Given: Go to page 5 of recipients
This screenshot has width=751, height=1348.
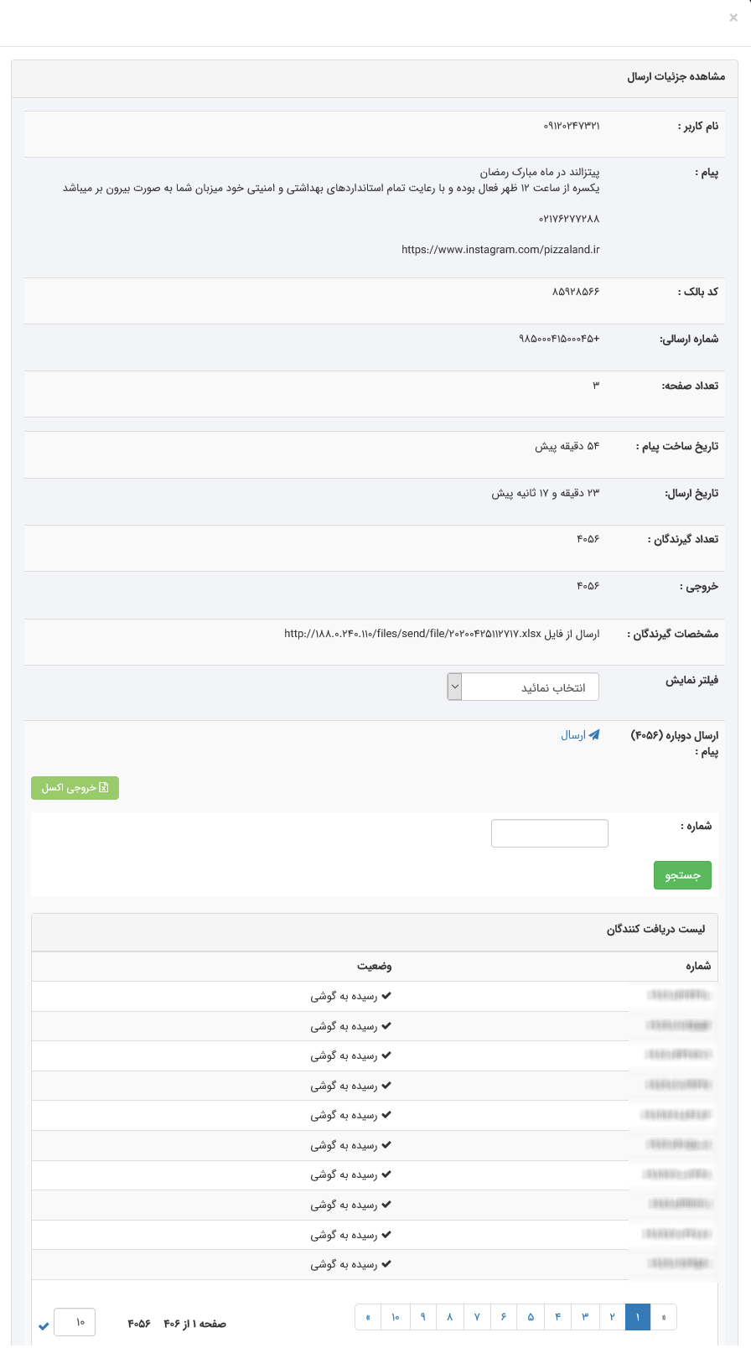Looking at the screenshot, I should pos(531,1317).
